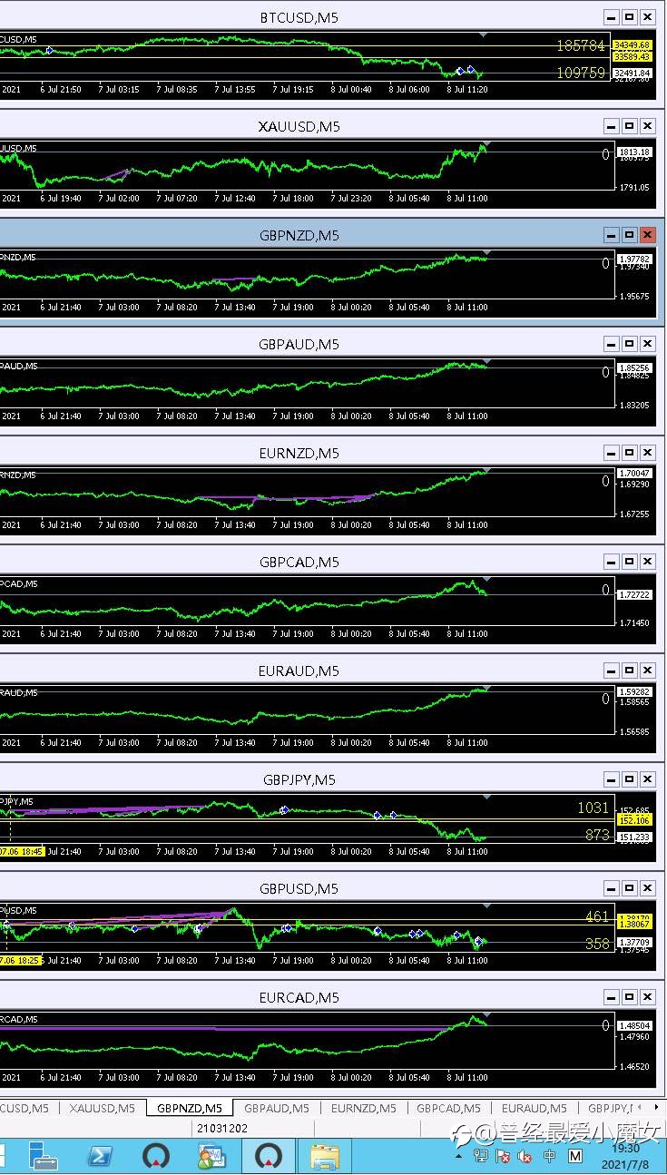Minimize the EURNZD,M5 chart window
Viewport: 667px width, 1175px height.
[611, 453]
